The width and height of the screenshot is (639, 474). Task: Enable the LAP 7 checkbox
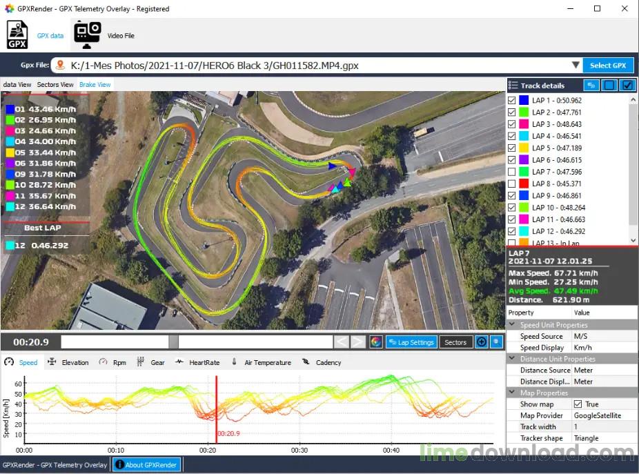tap(511, 172)
